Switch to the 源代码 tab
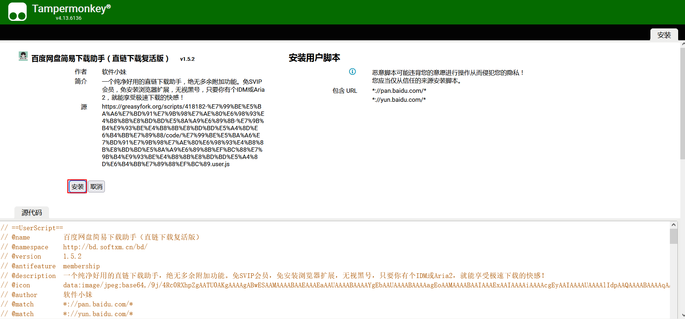685x319 pixels. 32,213
